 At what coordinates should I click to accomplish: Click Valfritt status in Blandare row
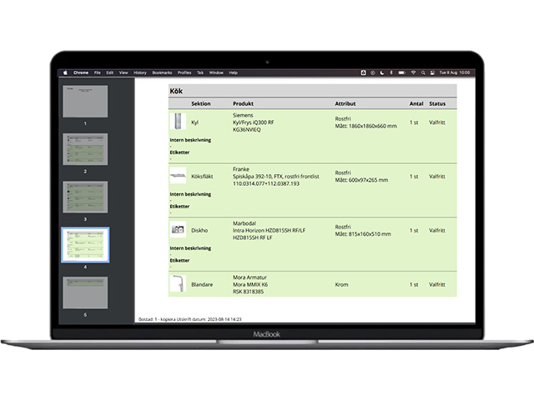point(437,284)
